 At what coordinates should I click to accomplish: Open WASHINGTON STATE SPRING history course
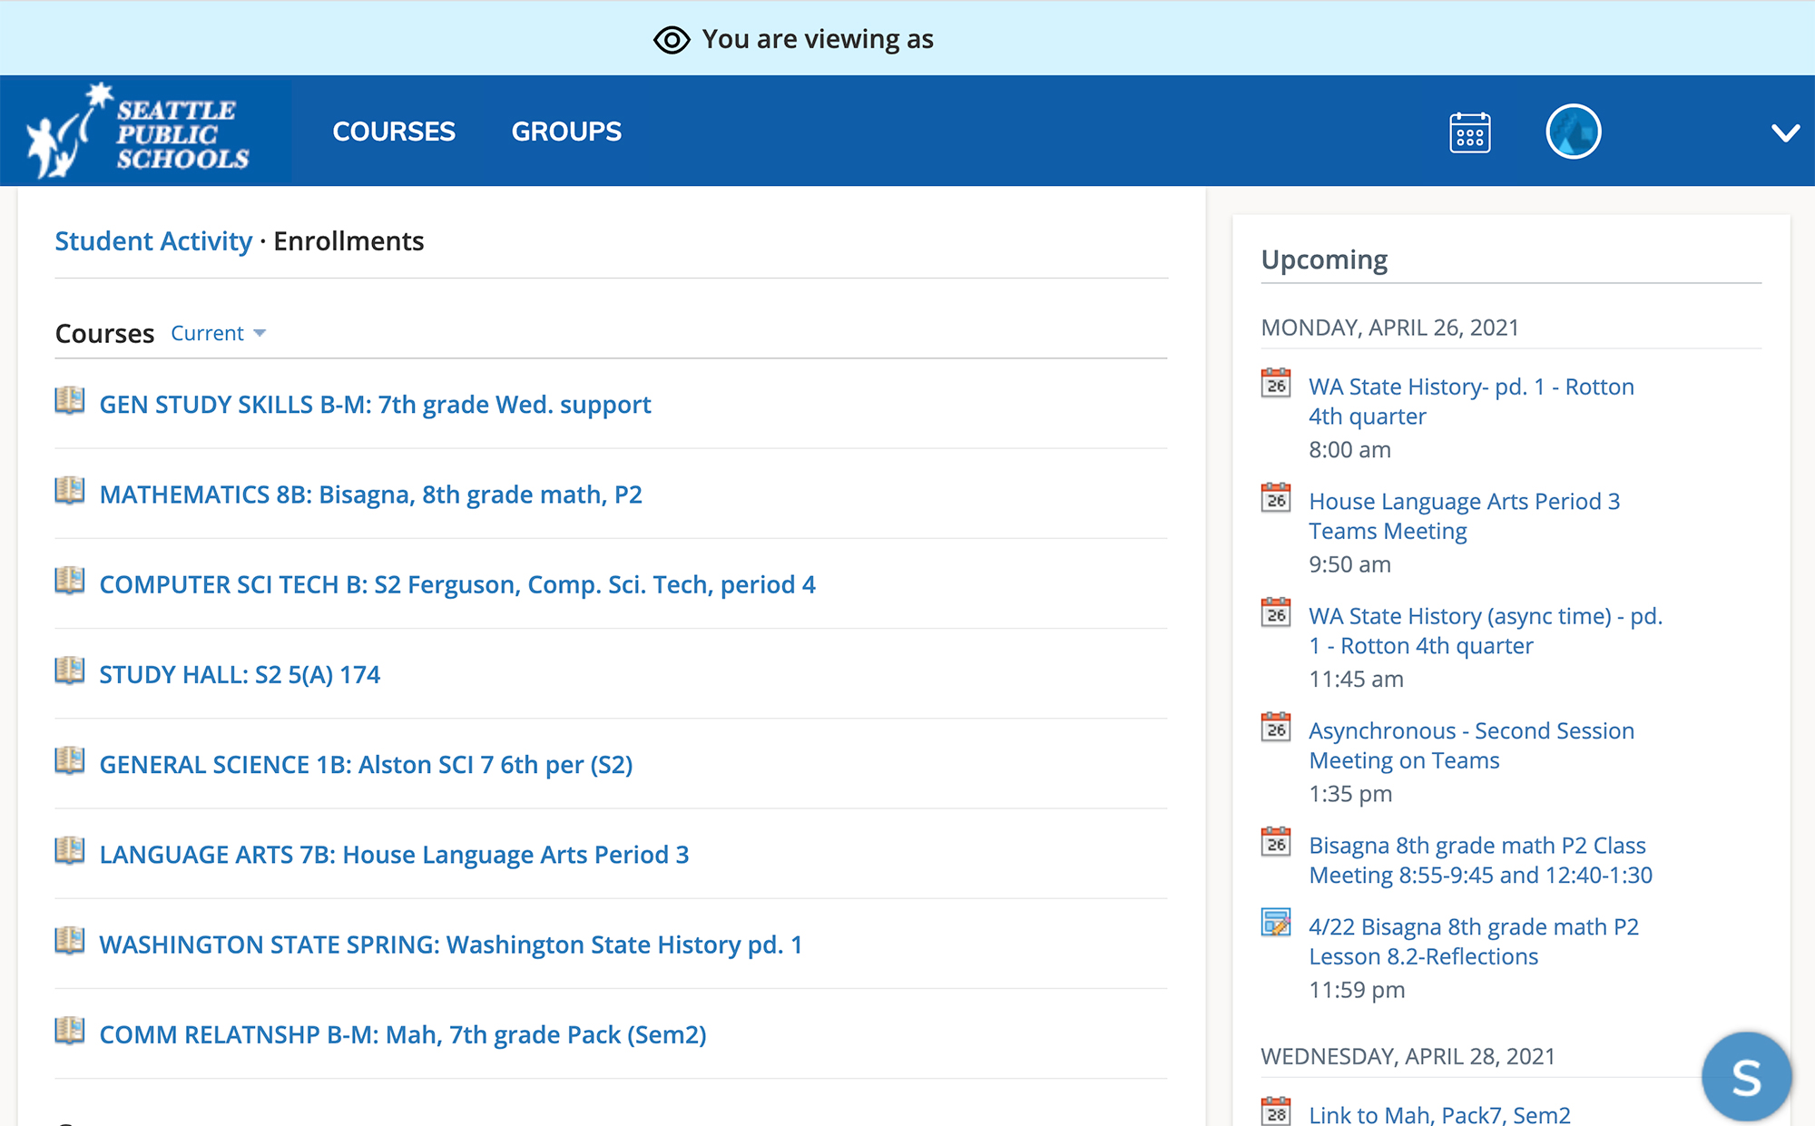[x=450, y=945]
